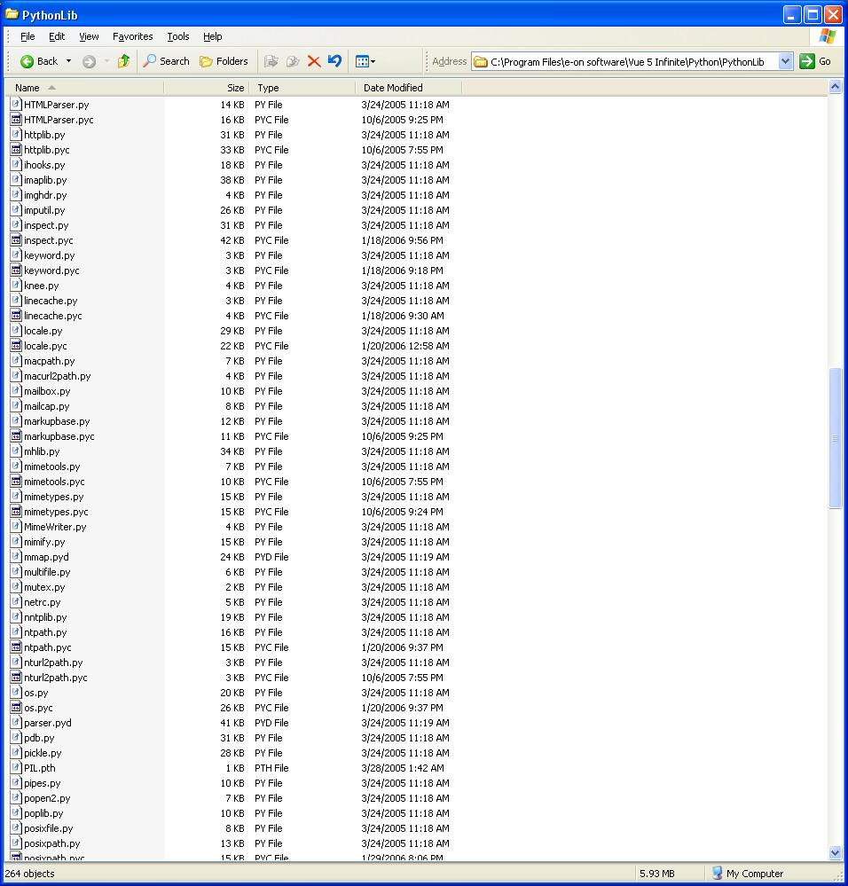Select the file named pdb.py
This screenshot has width=848, height=886.
(39, 738)
